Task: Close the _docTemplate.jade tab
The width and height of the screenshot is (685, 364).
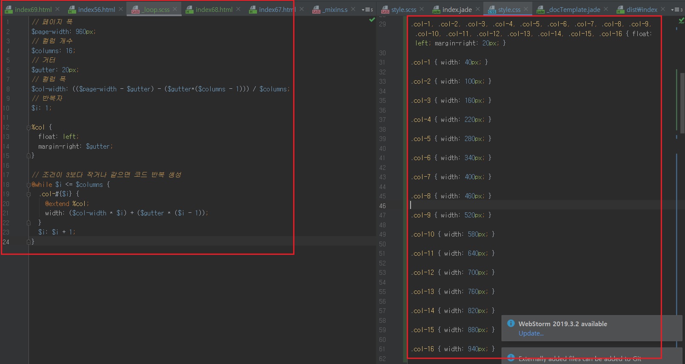Action: point(606,9)
